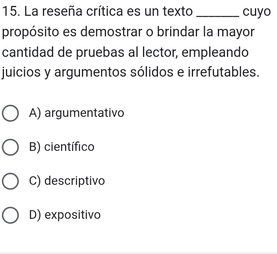Viewport: 277px width, 254px height.
Task: Click the word 'mayor' in the question
Action: click(236, 33)
